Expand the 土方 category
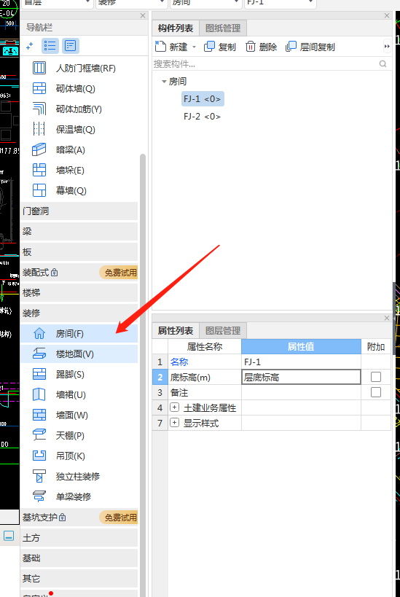This screenshot has width=400, height=597. (x=79, y=538)
